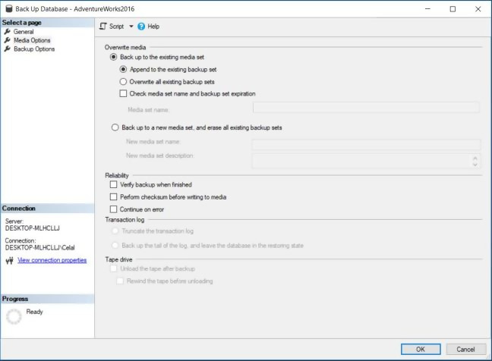This screenshot has width=492, height=361.
Task: Open the Script dropdown arrow
Action: click(x=131, y=27)
